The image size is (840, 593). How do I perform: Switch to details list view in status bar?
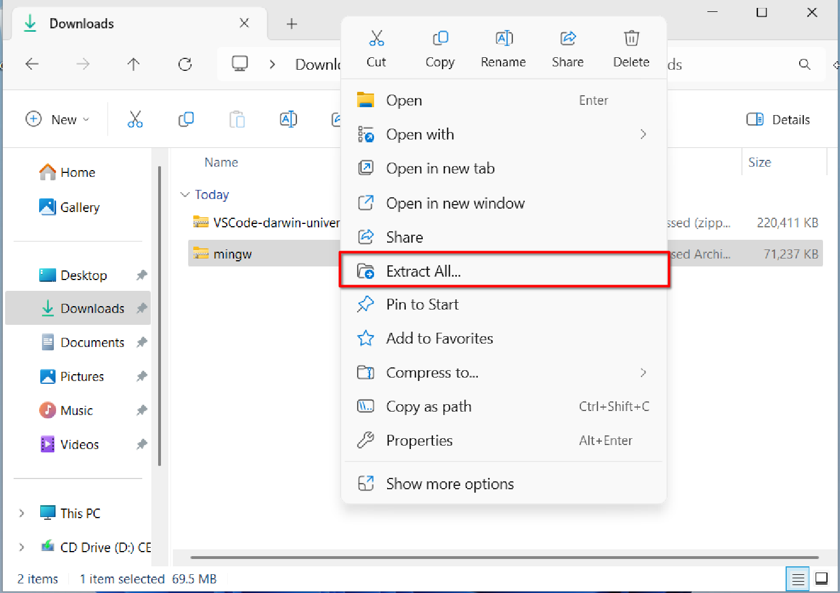pos(797,579)
